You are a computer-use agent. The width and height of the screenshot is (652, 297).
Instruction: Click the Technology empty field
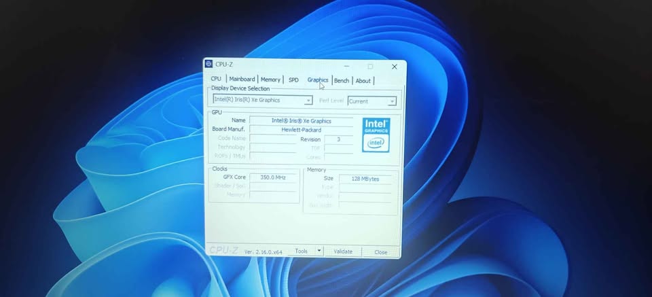tap(273, 147)
